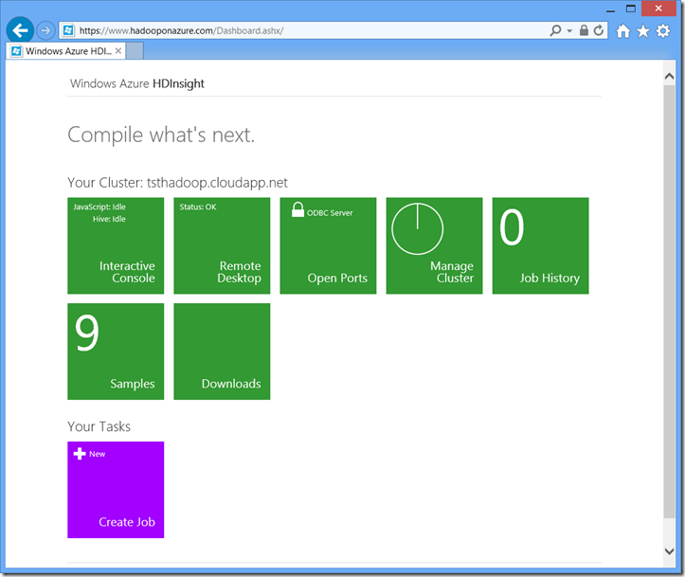Click the 'Compile what's next.' heading
This screenshot has width=685, height=577.
point(161,135)
